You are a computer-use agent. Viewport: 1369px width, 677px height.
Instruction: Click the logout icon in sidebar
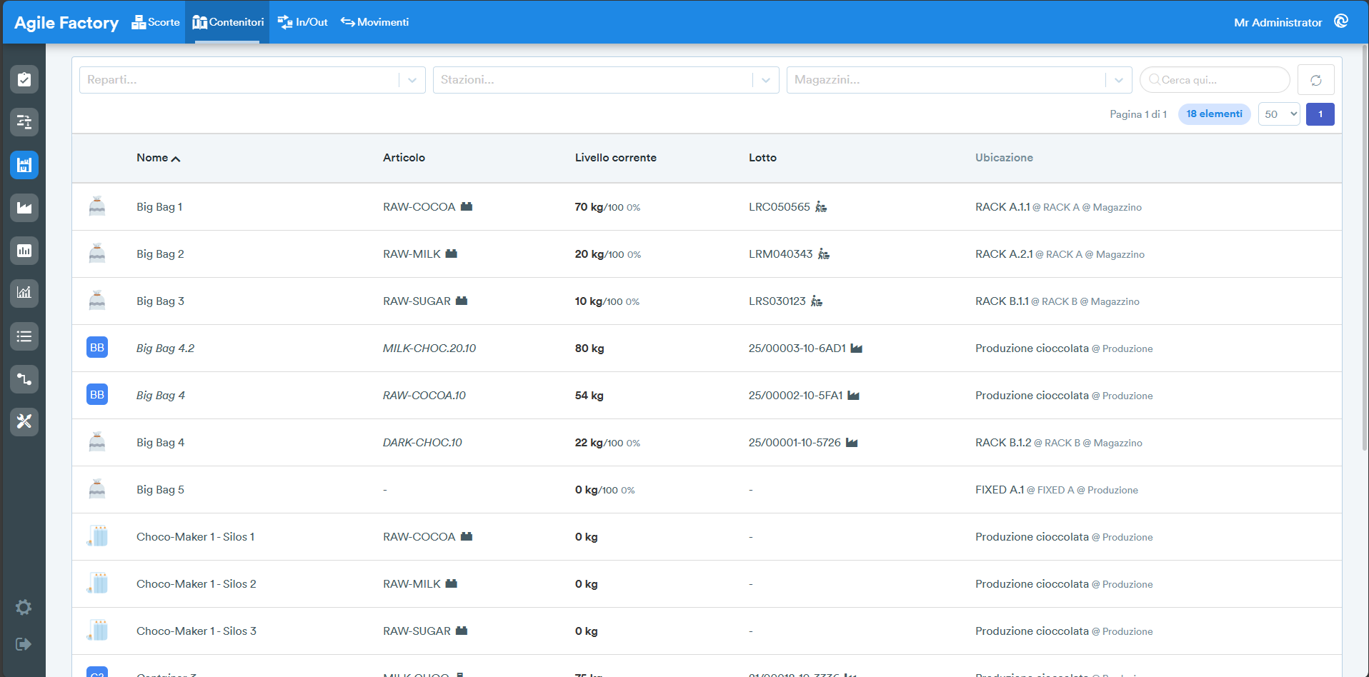[24, 644]
